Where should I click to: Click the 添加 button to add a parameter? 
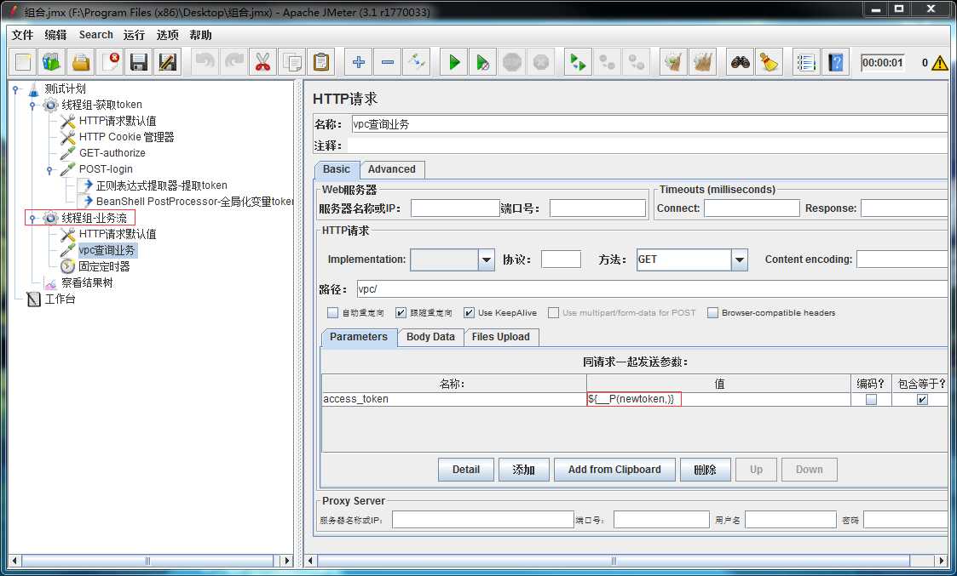point(523,470)
